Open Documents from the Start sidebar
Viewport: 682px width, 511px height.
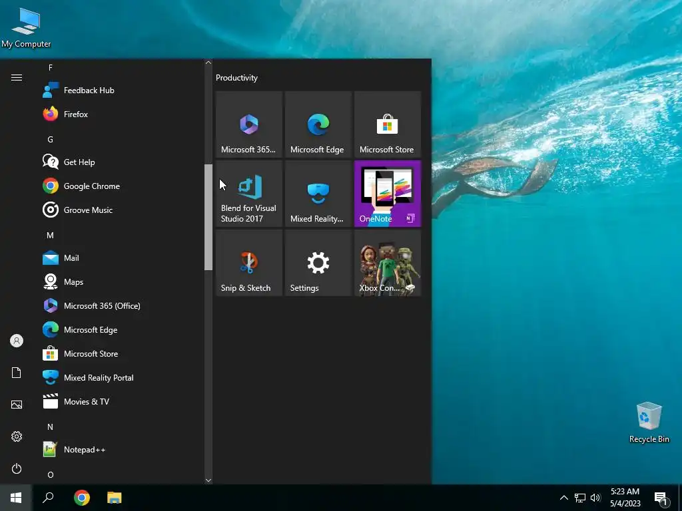[17, 373]
